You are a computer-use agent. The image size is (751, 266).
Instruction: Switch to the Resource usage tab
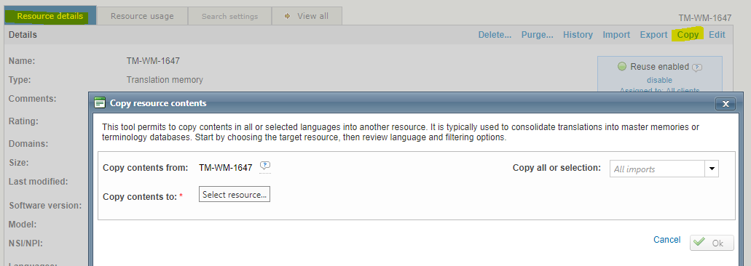(x=142, y=16)
